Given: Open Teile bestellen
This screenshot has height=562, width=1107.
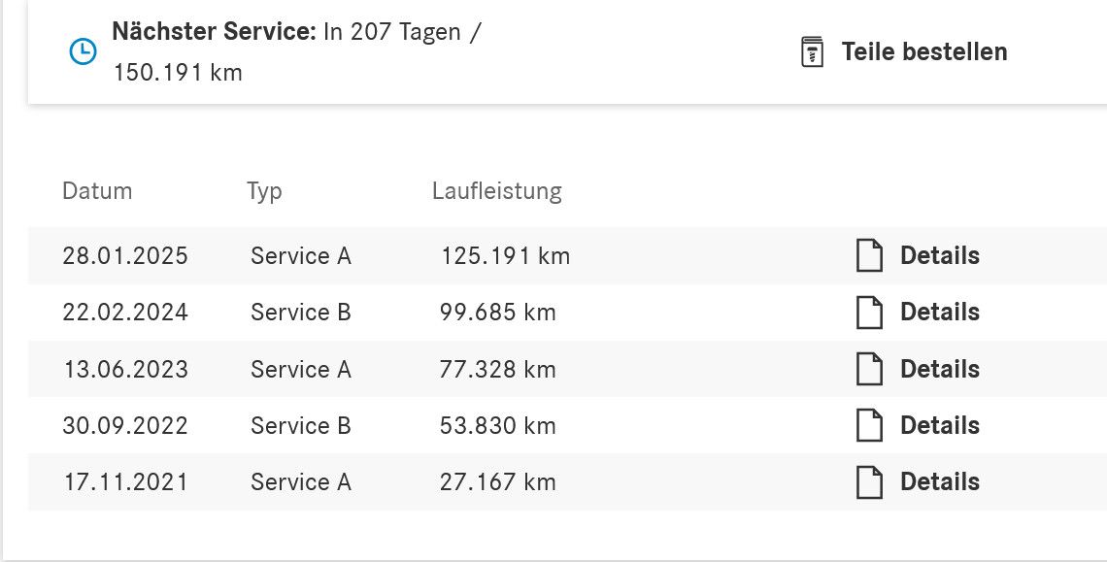Looking at the screenshot, I should coord(924,51).
